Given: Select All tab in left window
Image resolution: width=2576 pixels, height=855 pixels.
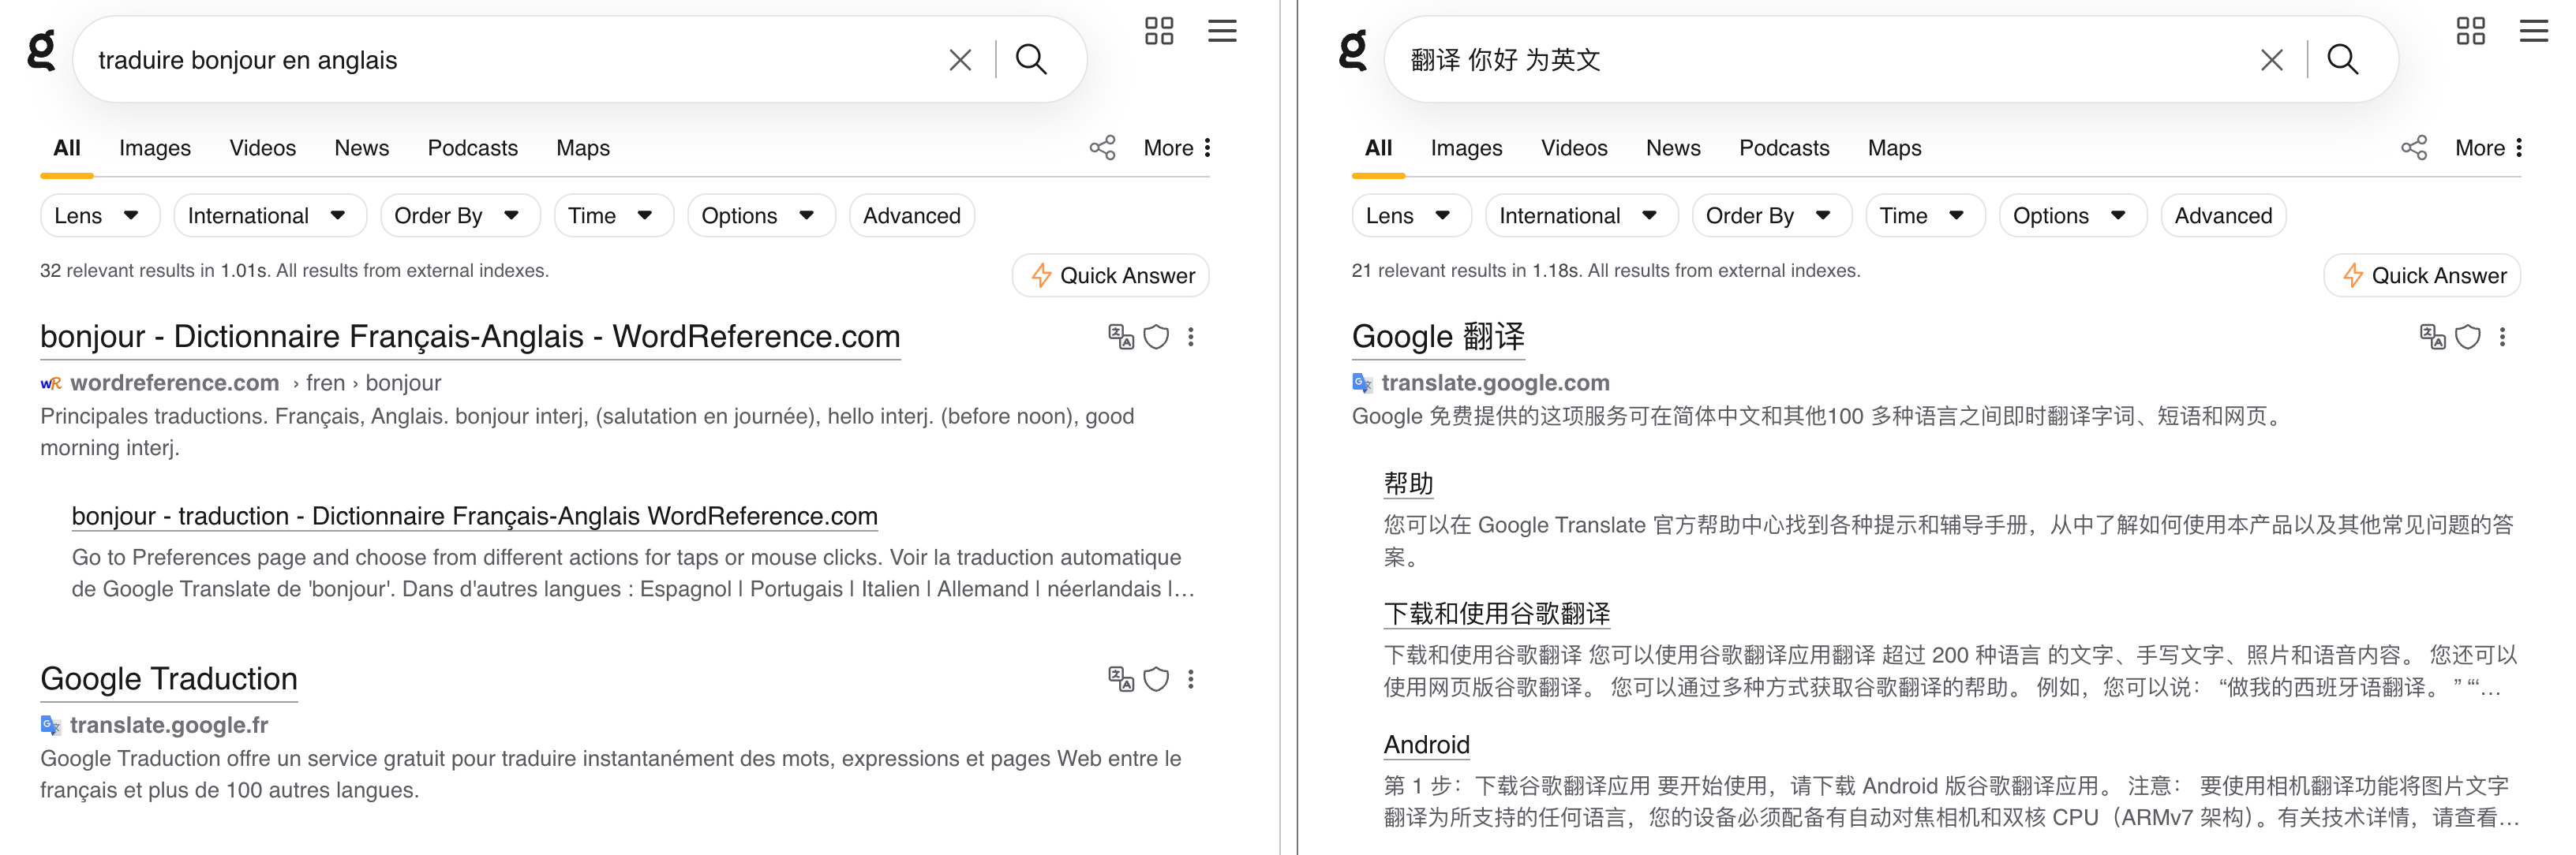Looking at the screenshot, I should 67,147.
